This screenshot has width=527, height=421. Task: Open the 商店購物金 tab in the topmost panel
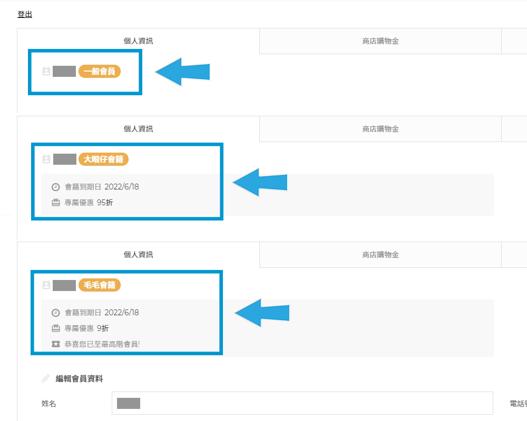(x=380, y=41)
